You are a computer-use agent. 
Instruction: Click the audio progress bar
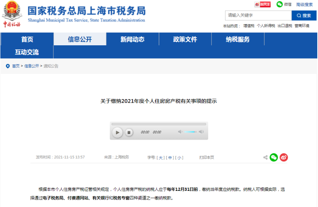pos(159,124)
